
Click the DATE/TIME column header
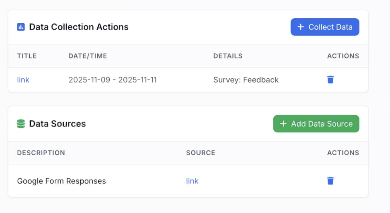coord(88,56)
